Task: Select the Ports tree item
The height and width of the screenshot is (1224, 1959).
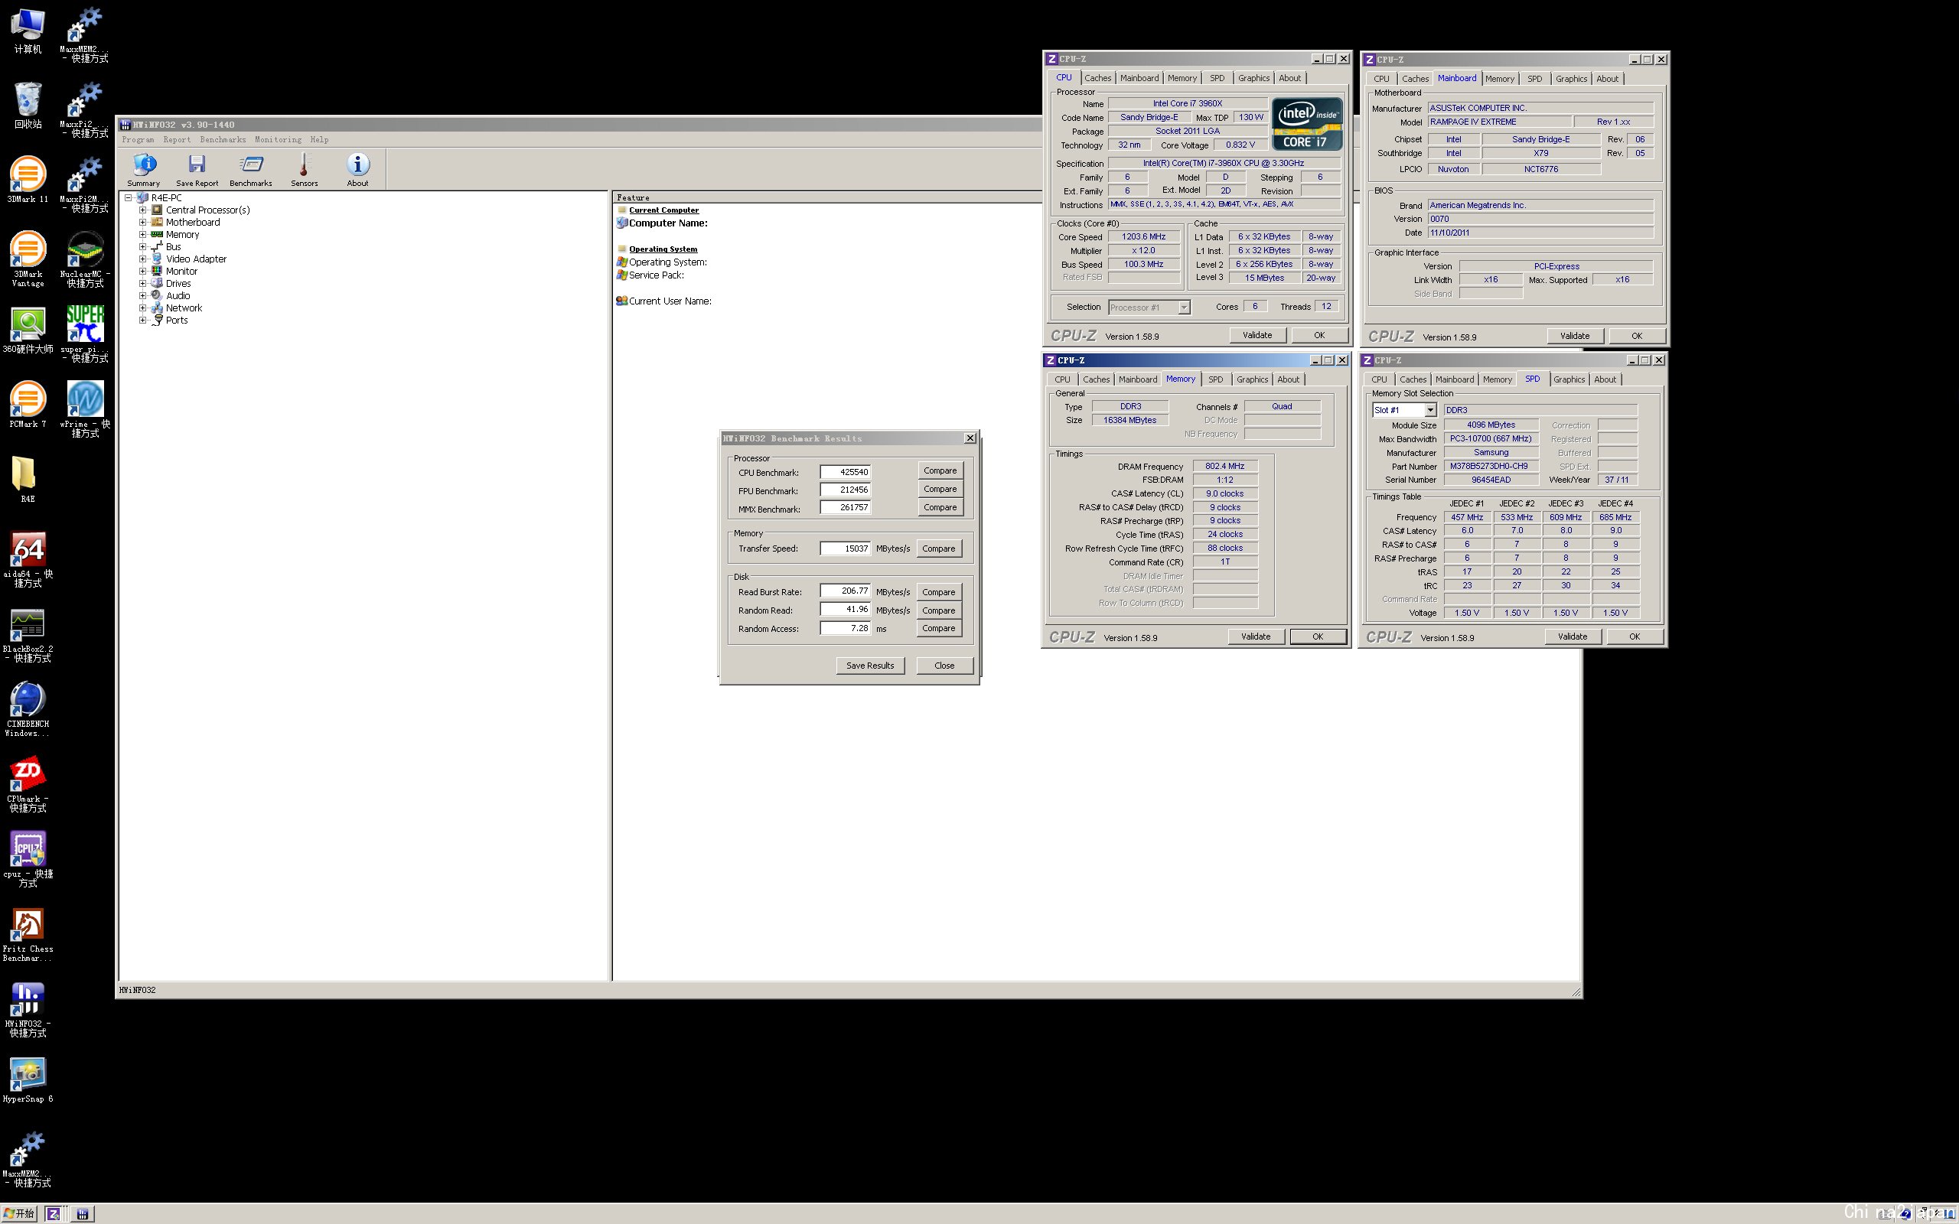Action: (x=177, y=321)
